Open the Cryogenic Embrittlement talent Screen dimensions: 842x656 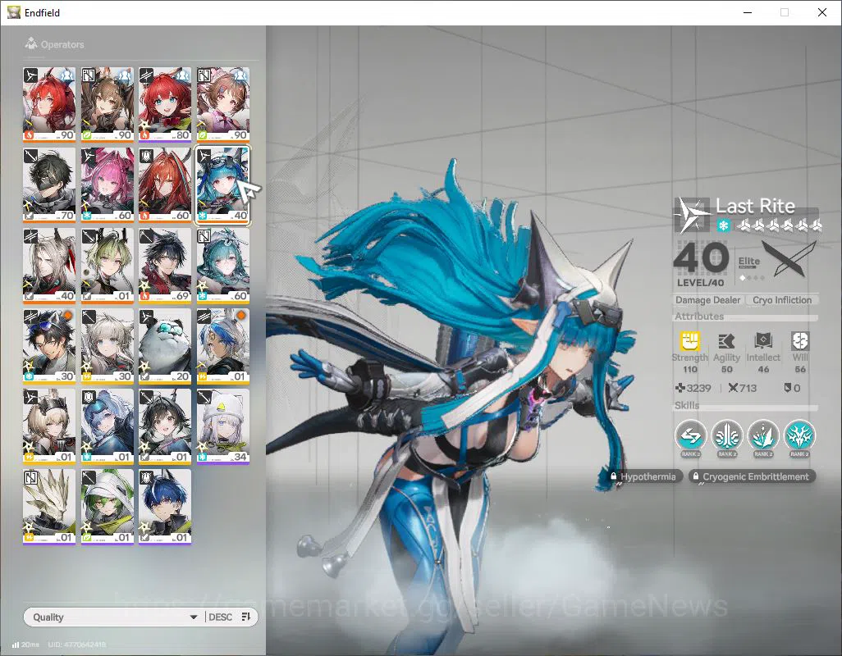752,476
